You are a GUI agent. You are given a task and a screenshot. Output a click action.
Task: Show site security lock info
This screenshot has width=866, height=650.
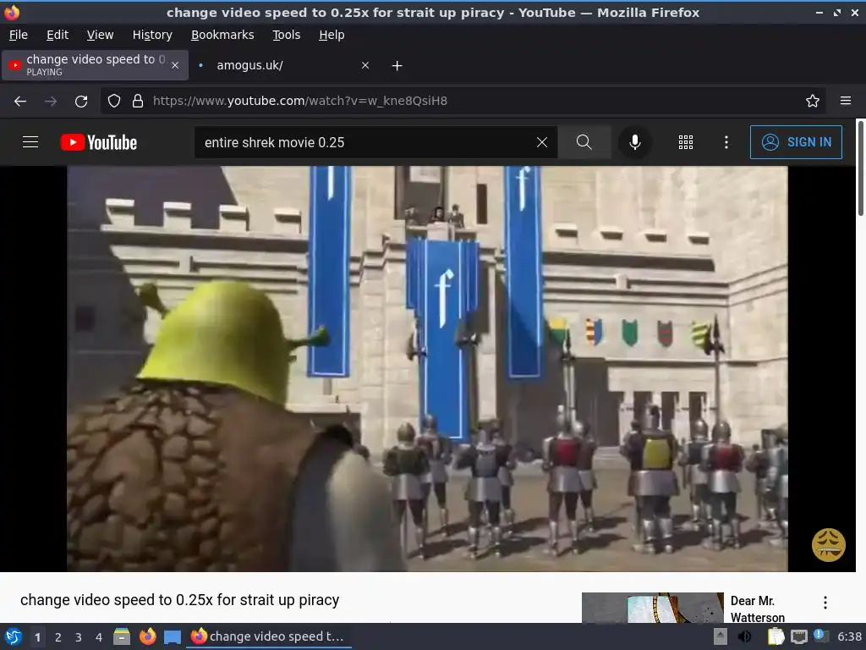pos(138,102)
